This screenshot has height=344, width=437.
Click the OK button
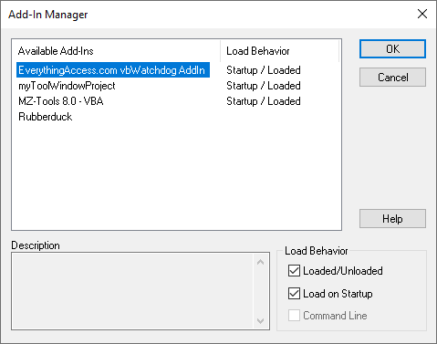pyautogui.click(x=392, y=48)
